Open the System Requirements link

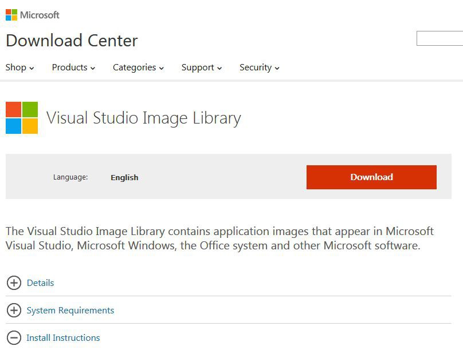(70, 310)
